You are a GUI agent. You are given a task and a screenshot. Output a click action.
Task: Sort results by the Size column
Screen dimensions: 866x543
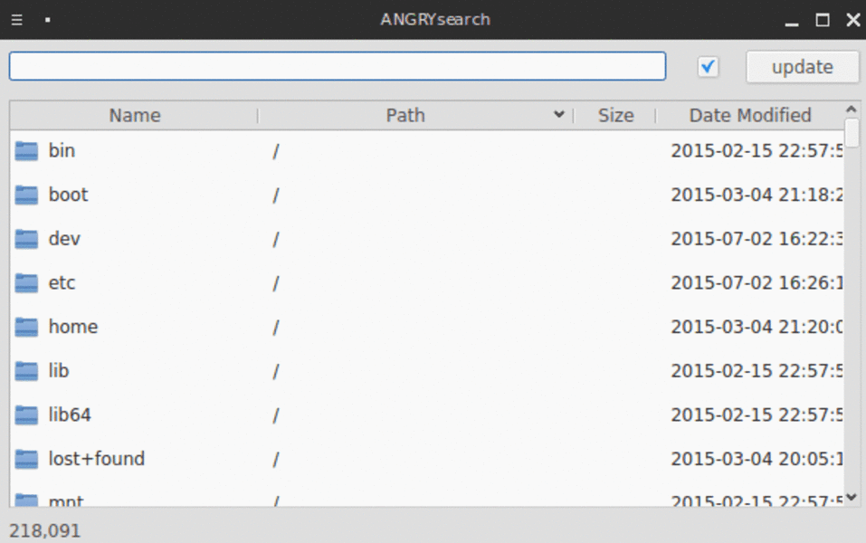coord(615,115)
